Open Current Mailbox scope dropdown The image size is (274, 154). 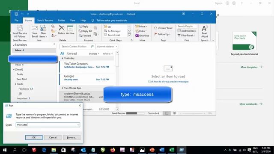[107, 47]
